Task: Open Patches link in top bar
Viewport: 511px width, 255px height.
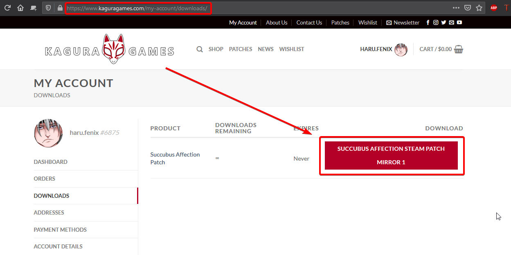Action: coord(340,22)
